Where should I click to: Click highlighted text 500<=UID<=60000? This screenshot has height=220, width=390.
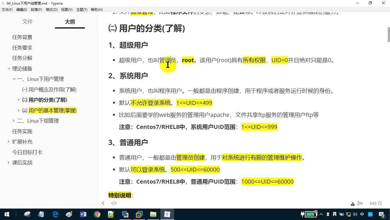[x=195, y=170]
